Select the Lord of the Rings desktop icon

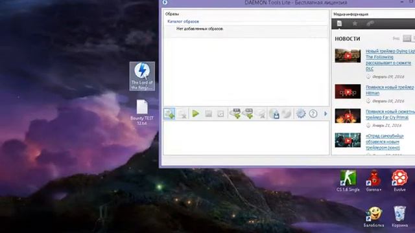[142, 76]
